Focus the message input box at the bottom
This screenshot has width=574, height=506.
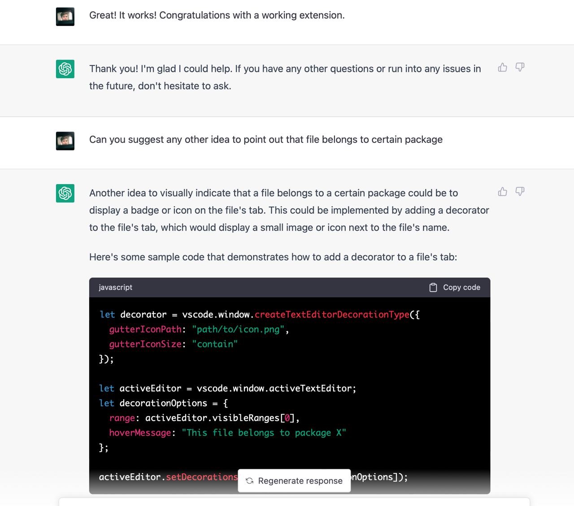click(x=294, y=502)
